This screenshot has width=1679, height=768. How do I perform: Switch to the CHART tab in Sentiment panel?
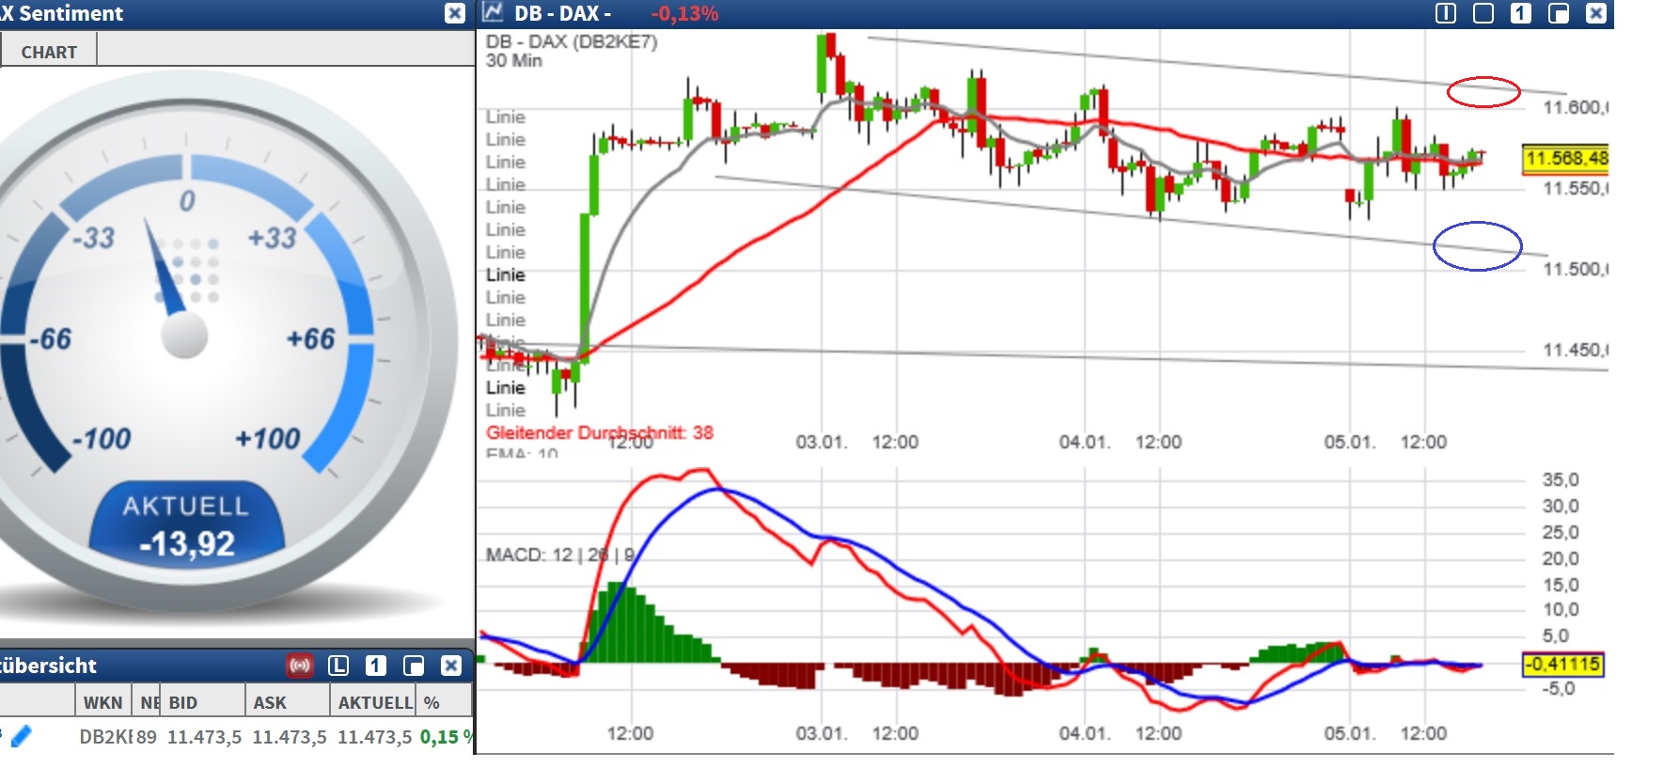(x=49, y=52)
